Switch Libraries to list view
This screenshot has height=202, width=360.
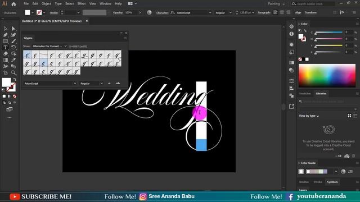(x=355, y=116)
